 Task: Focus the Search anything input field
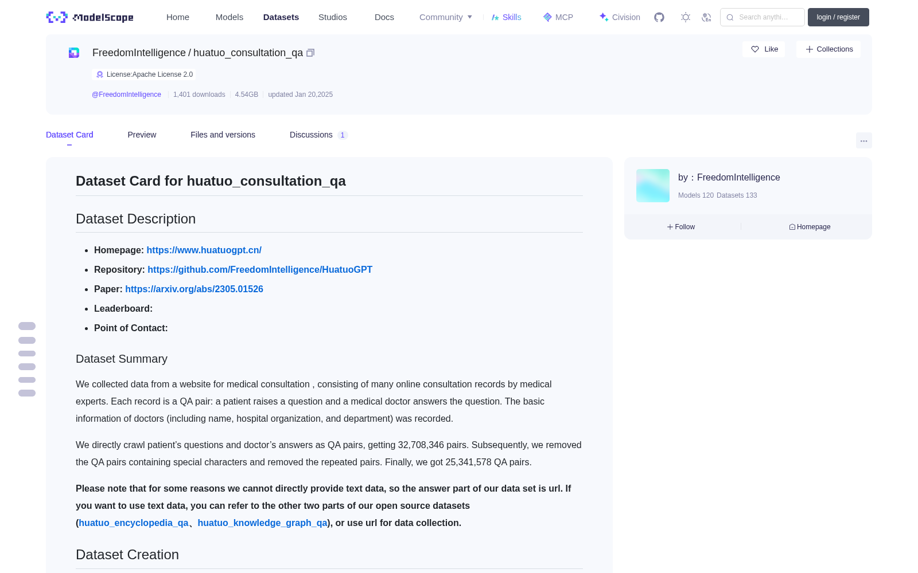[x=763, y=17]
